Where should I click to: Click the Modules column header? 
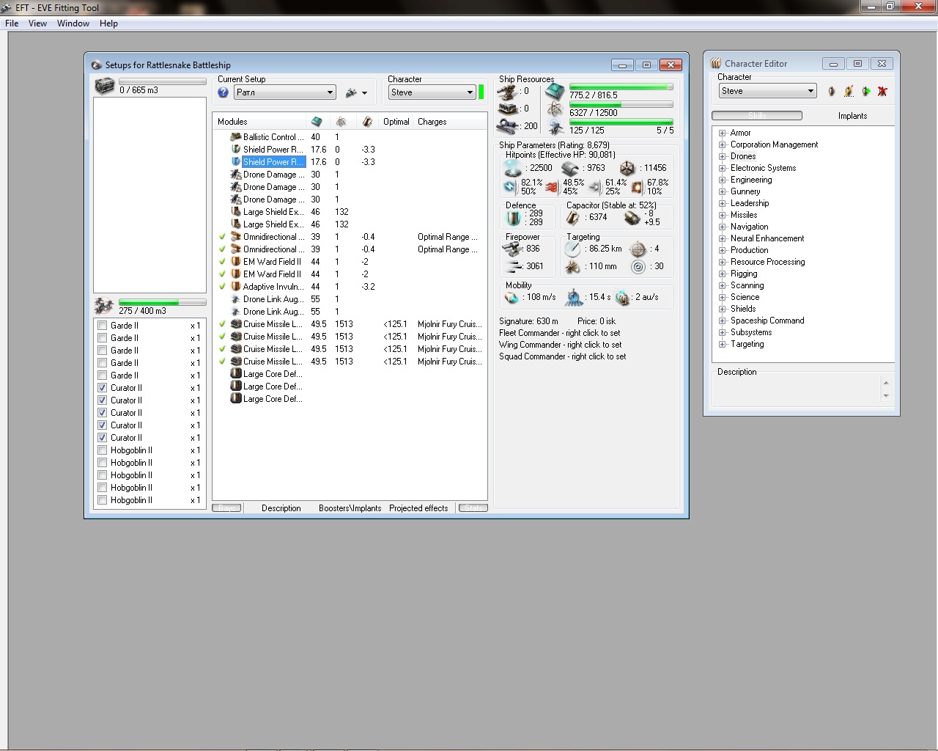[259, 122]
